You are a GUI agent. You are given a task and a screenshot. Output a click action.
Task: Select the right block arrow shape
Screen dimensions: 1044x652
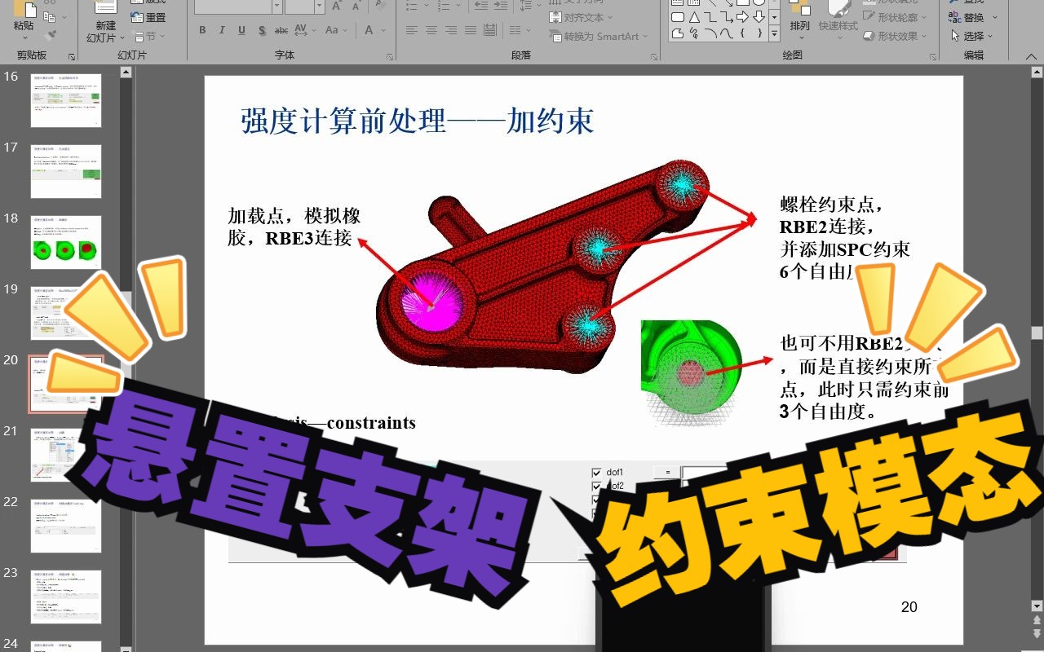pyautogui.click(x=742, y=17)
